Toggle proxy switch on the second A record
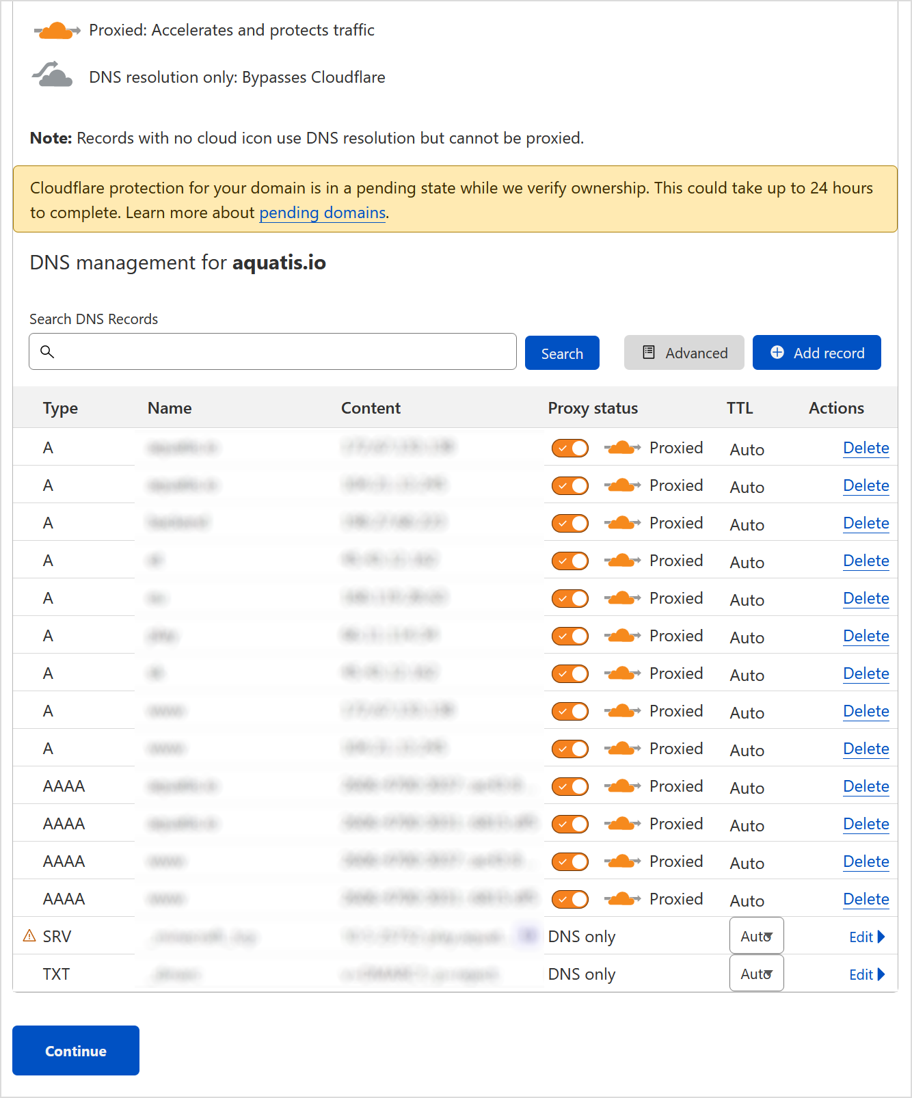Viewport: 912px width, 1098px height. (570, 486)
